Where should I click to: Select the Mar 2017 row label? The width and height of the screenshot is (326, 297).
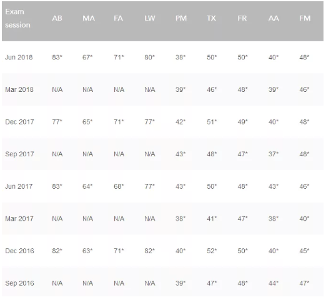(19, 219)
